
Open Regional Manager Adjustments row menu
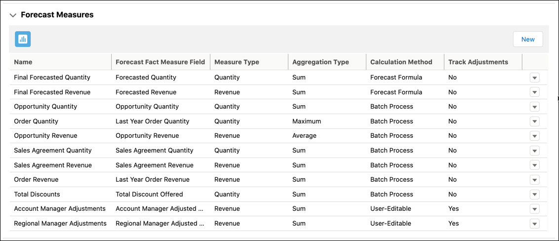pyautogui.click(x=534, y=224)
